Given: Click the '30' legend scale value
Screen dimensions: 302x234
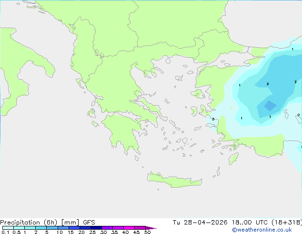Looking at the screenshot, I should click(x=103, y=232).
